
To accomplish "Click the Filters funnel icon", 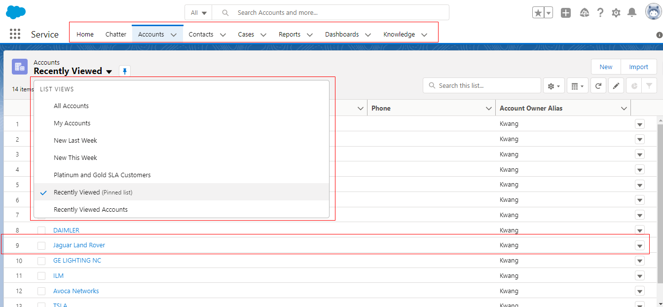I will 649,86.
